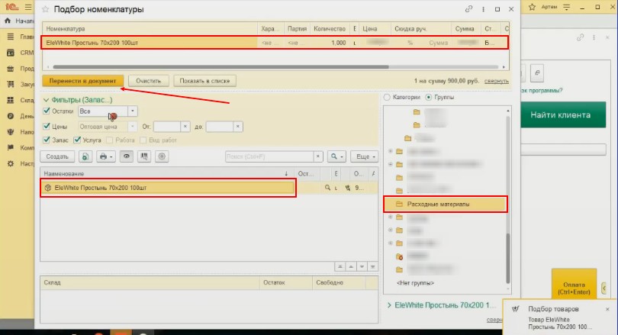The image size is (618, 335).
Task: Click the свернуть link near the total
Action: pyautogui.click(x=496, y=81)
